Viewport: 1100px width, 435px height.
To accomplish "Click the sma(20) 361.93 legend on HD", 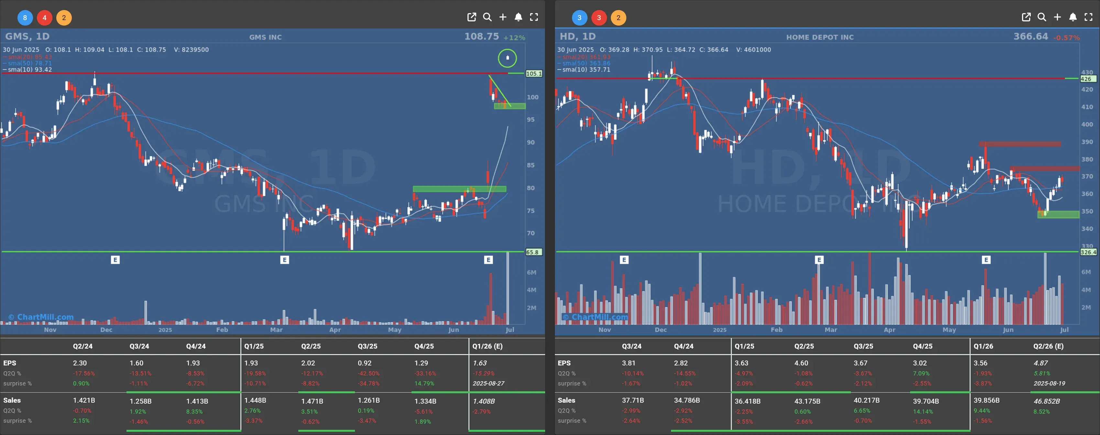I will [x=584, y=57].
